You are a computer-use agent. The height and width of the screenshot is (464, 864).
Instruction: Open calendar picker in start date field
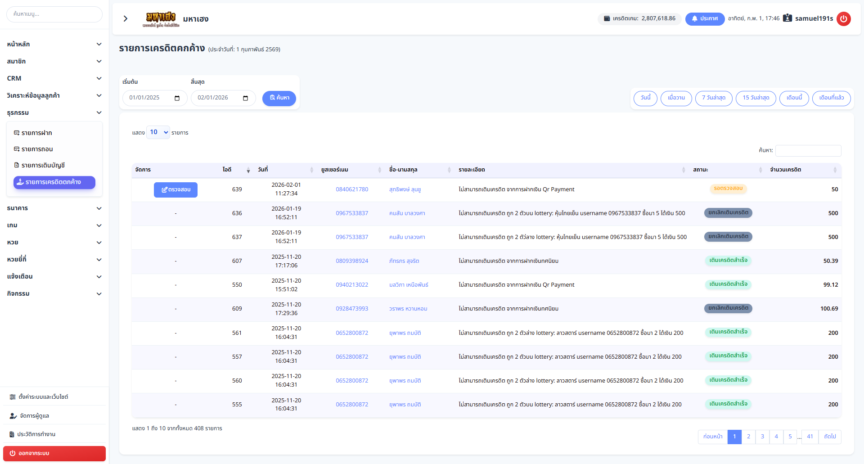[177, 98]
